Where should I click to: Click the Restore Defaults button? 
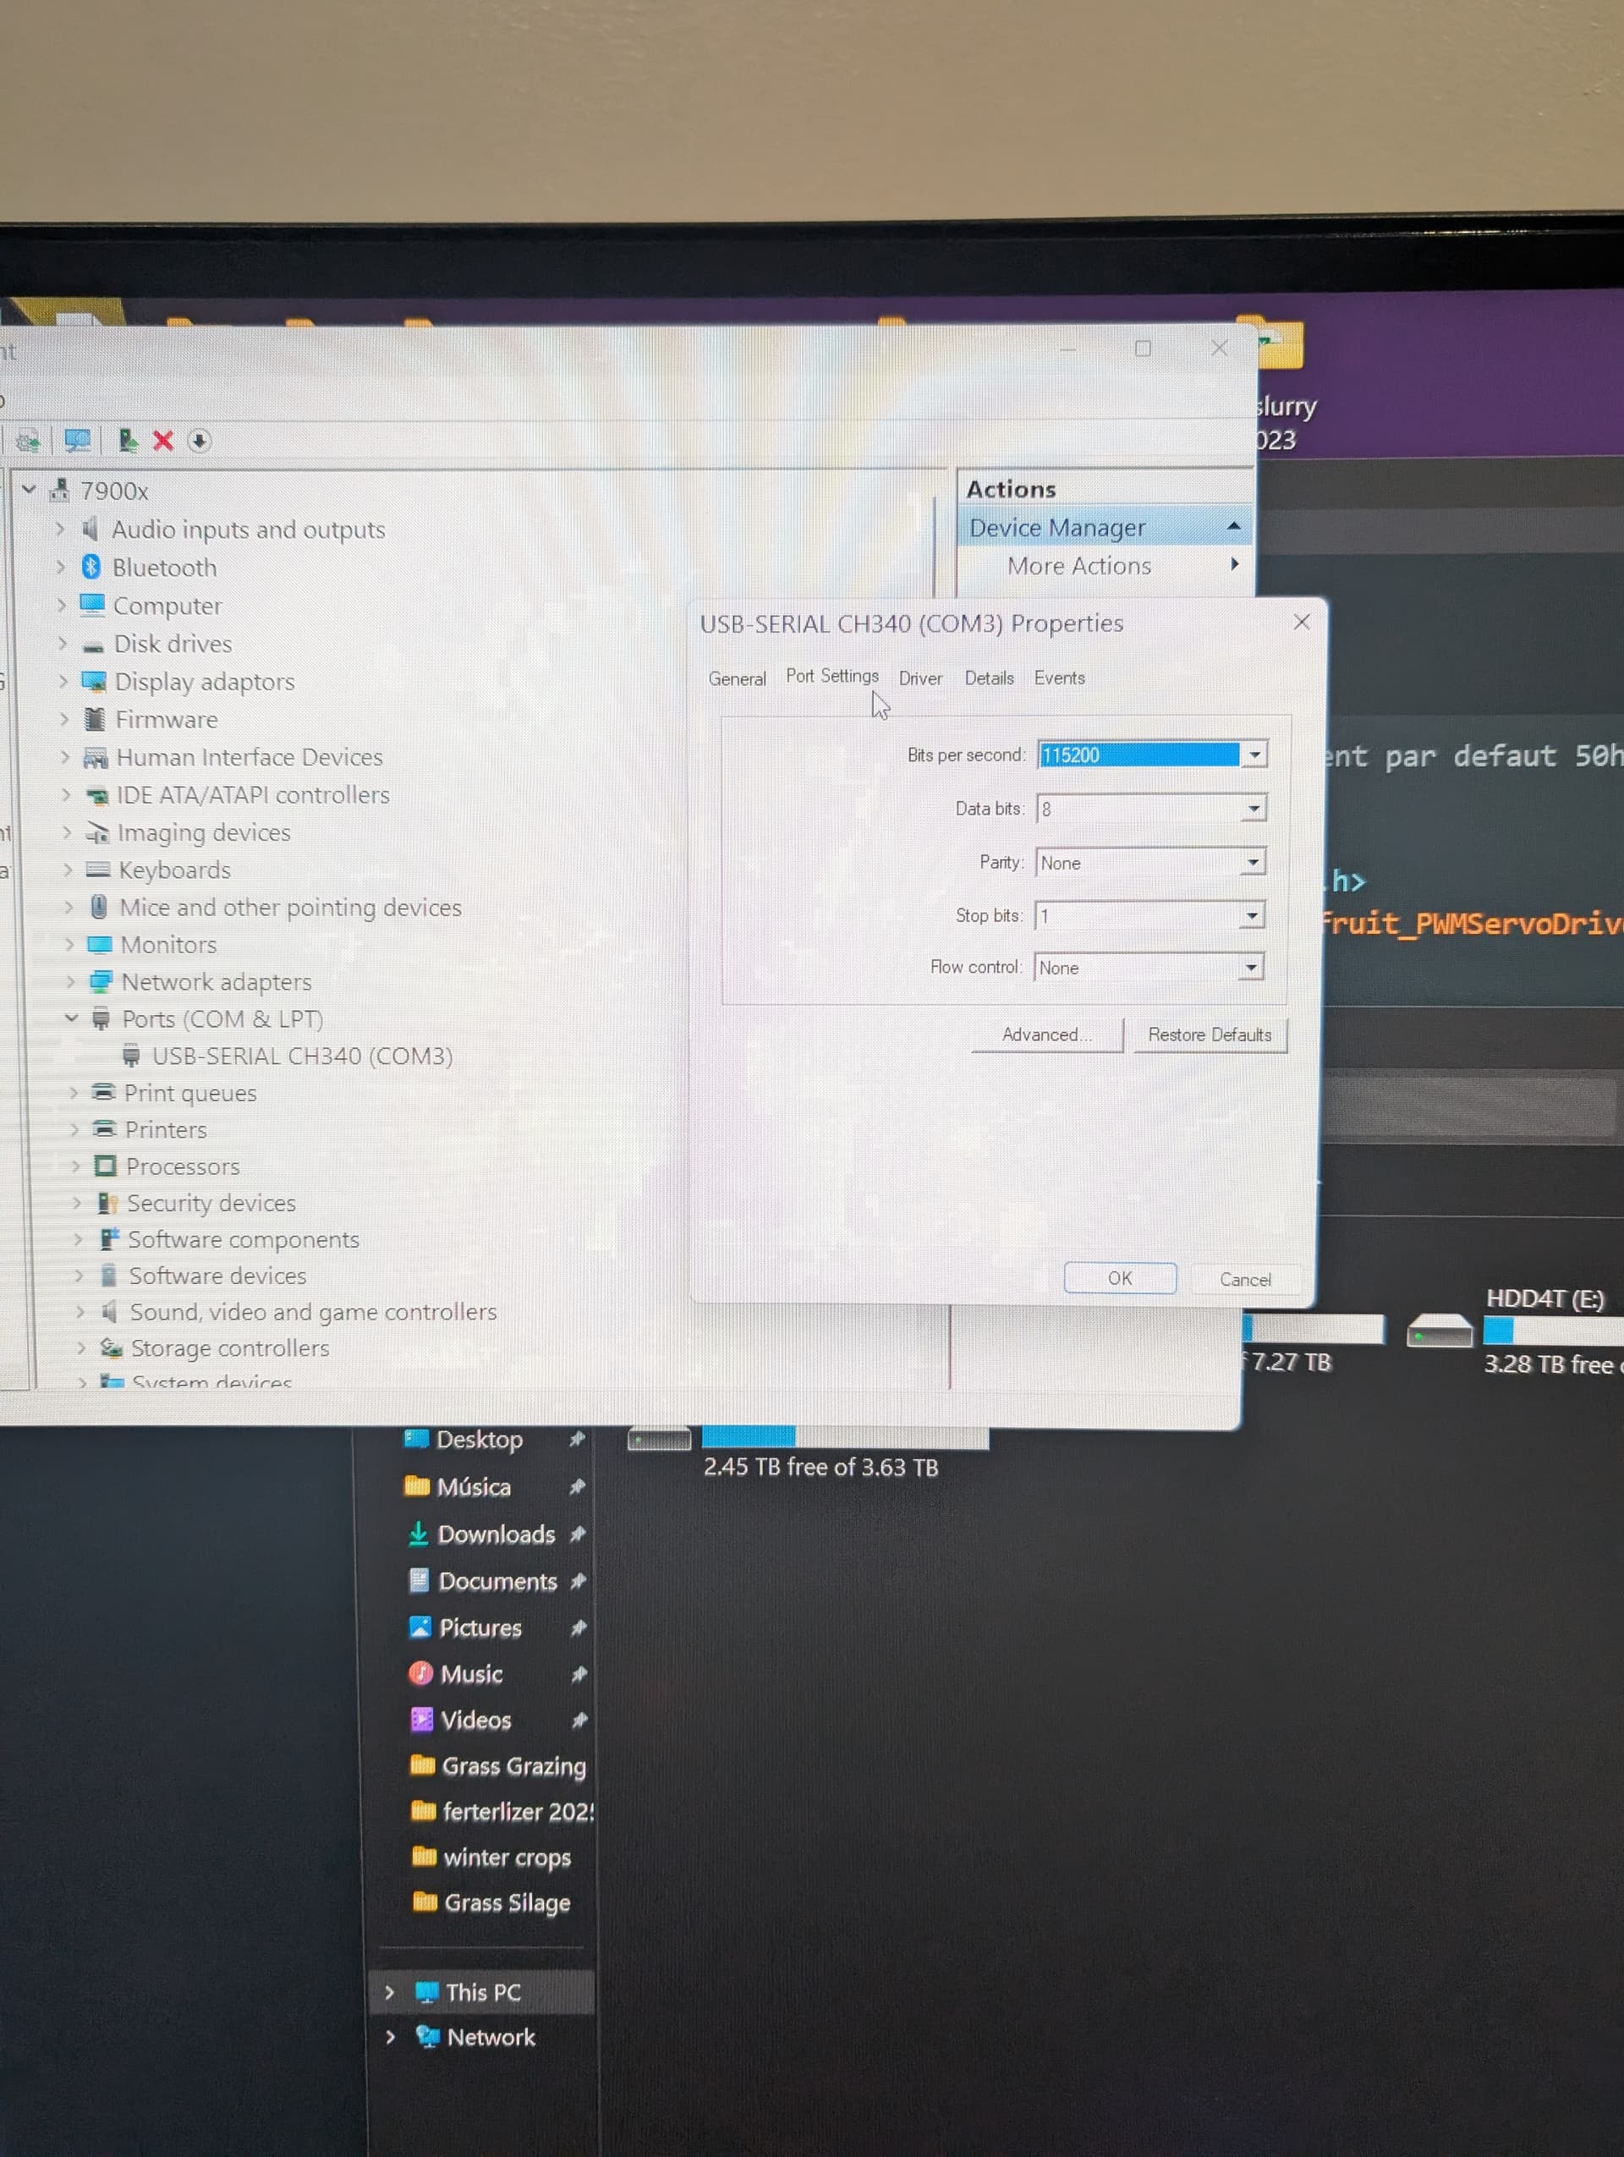pyautogui.click(x=1210, y=1035)
